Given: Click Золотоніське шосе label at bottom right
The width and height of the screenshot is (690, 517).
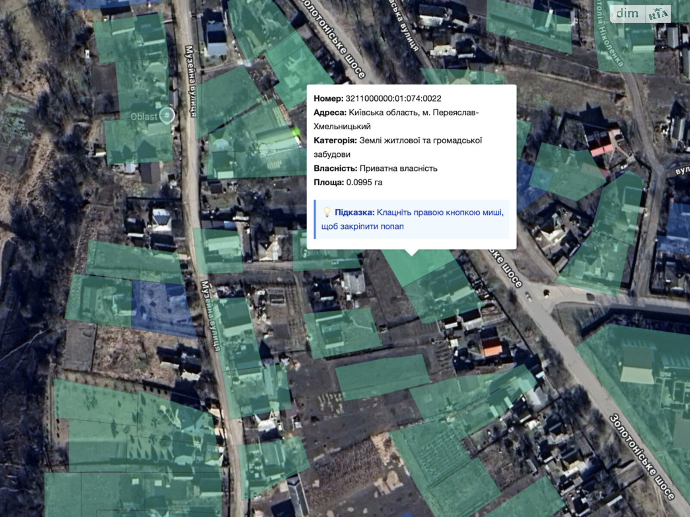Looking at the screenshot, I should pos(641,457).
